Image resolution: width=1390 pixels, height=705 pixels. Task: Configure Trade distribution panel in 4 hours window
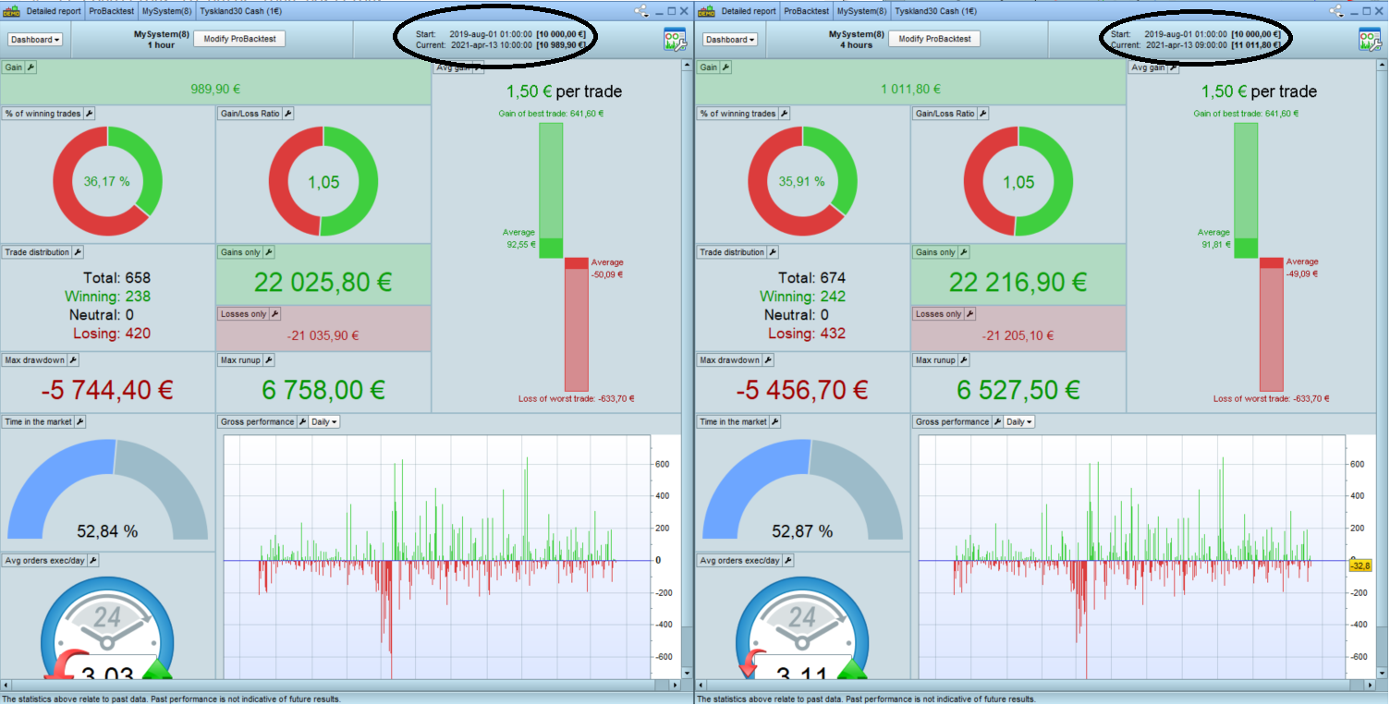773,252
